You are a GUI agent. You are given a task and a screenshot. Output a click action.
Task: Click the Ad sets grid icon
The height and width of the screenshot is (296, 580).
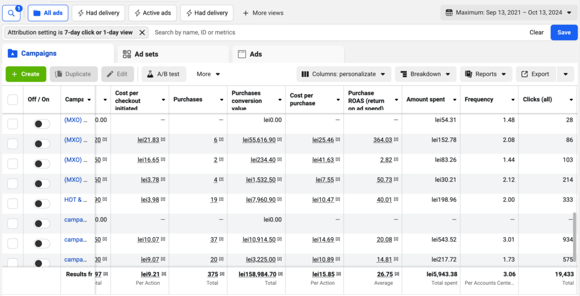tap(127, 54)
